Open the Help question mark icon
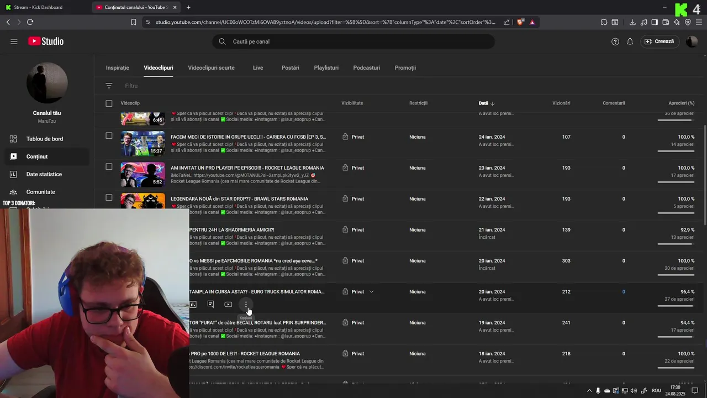The width and height of the screenshot is (707, 398). point(615,41)
